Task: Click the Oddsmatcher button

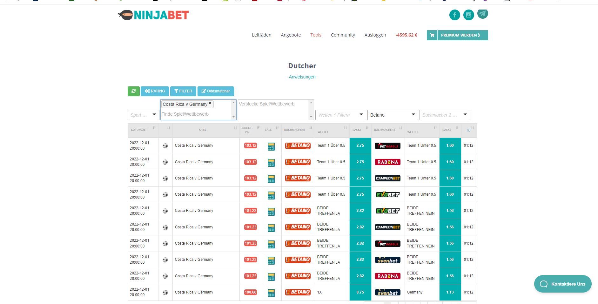Action: point(216,91)
